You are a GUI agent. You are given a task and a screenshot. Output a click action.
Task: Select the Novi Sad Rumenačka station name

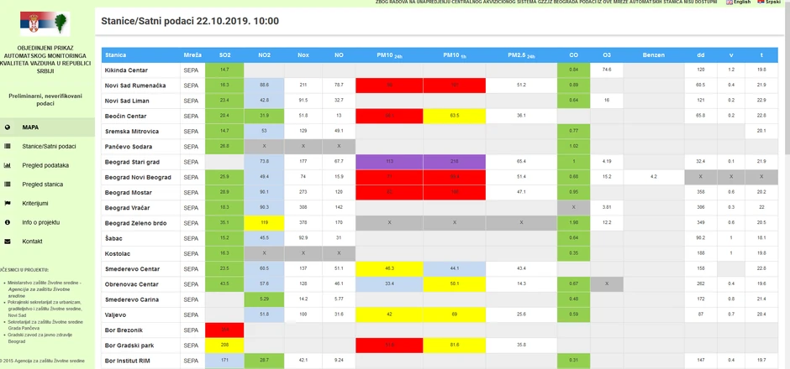(135, 86)
